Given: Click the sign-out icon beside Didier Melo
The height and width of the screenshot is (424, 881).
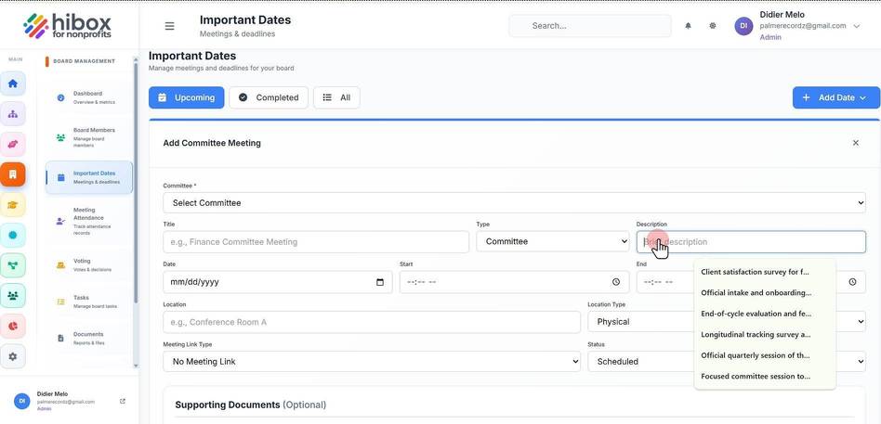Looking at the screenshot, I should pos(123,401).
